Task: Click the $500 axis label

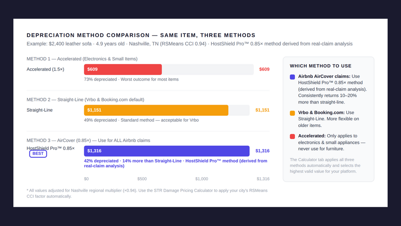Action: [x=142, y=179]
